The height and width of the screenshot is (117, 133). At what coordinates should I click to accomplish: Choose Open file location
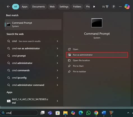[97, 60]
